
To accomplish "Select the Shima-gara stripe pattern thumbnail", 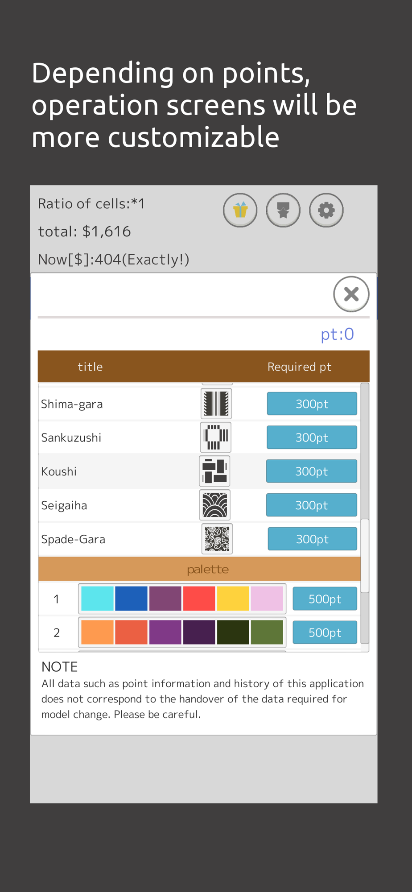I will pos(216,404).
